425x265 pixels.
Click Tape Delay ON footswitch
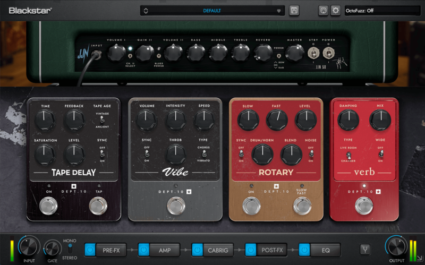coord(48,206)
